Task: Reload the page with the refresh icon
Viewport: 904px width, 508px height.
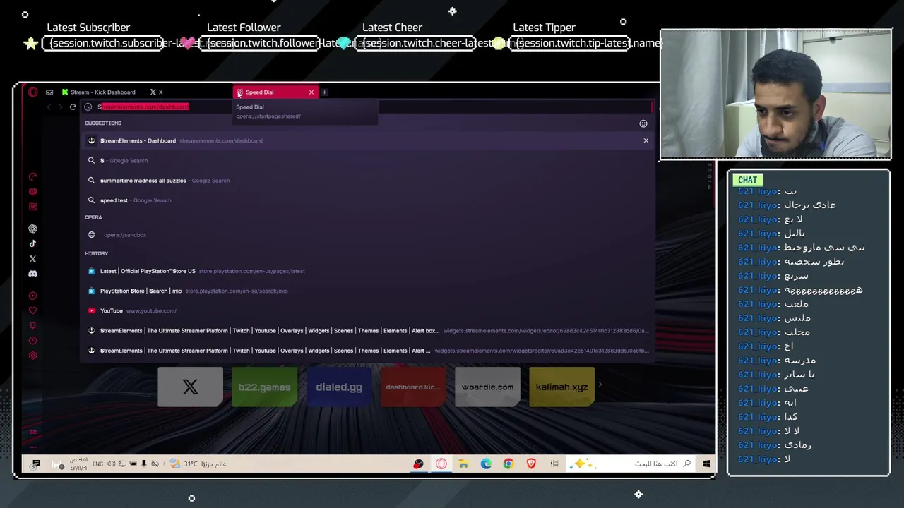Action: coord(73,107)
